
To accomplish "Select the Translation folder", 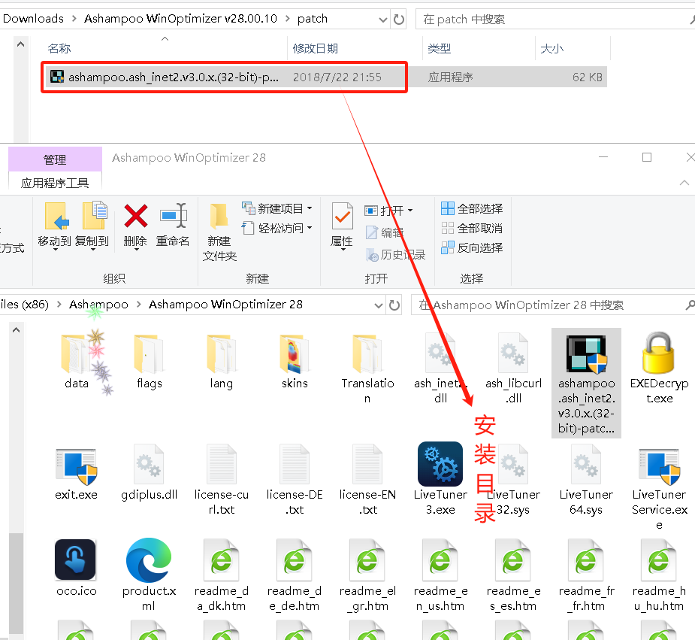I will click(x=367, y=368).
